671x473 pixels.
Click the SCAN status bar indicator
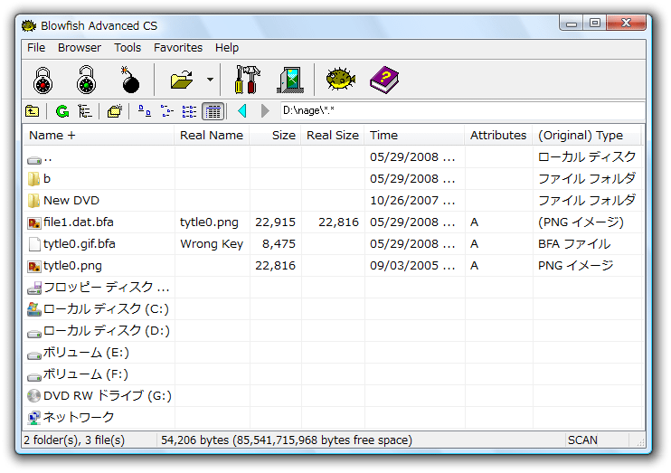coord(582,440)
